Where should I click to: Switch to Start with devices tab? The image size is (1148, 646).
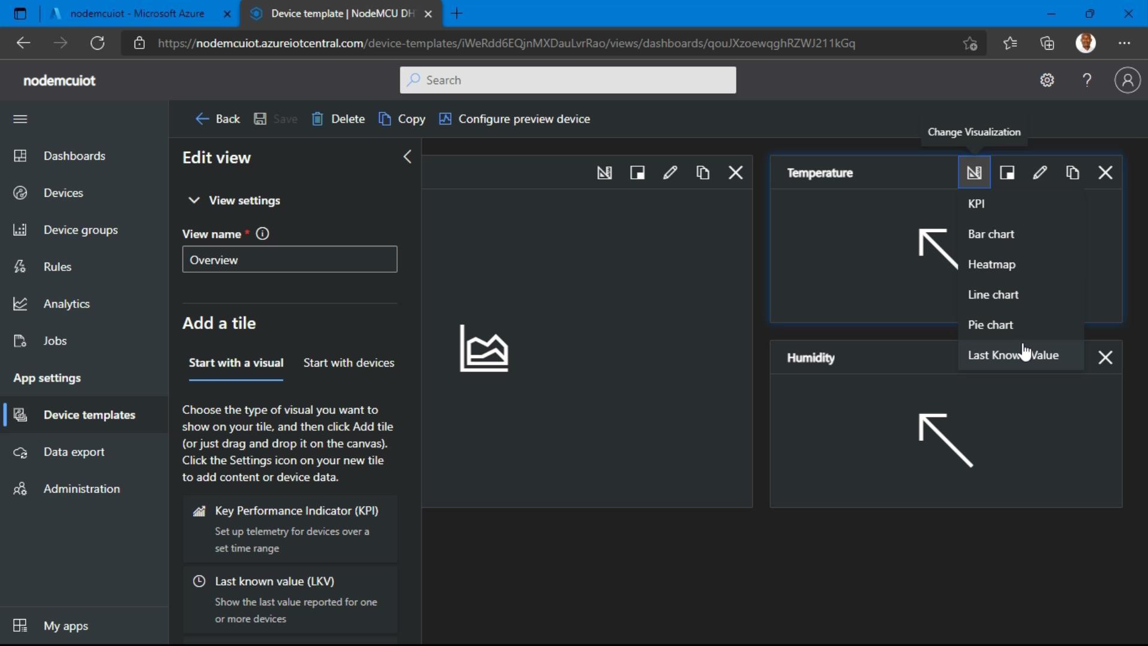coord(349,362)
